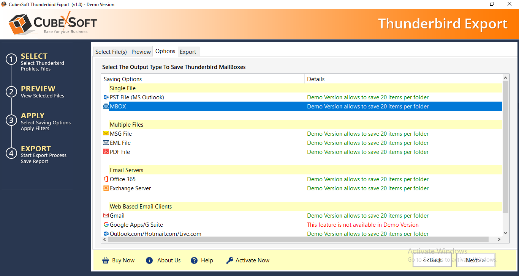Click the MSG File envelope icon
This screenshot has height=276, width=519.
(x=106, y=134)
